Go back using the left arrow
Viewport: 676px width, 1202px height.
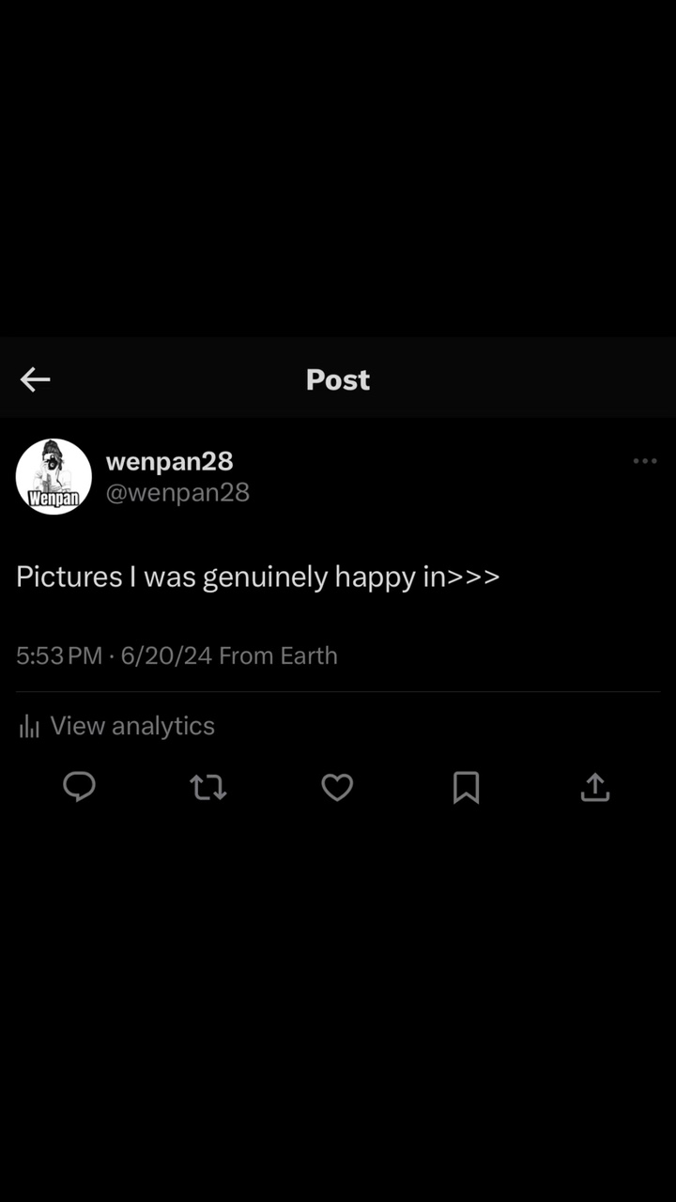[36, 379]
